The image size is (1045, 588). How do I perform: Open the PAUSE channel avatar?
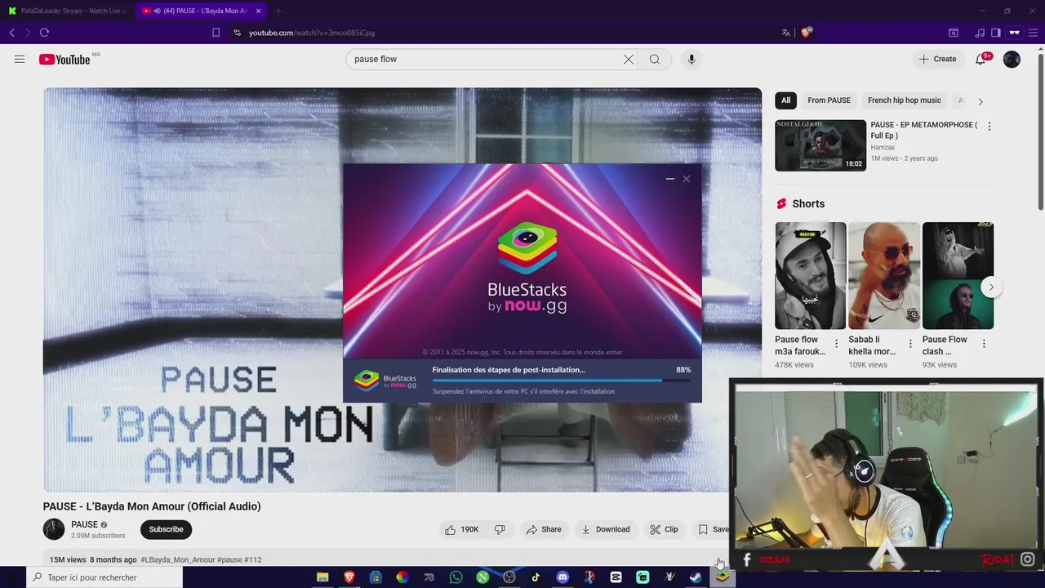tap(54, 529)
